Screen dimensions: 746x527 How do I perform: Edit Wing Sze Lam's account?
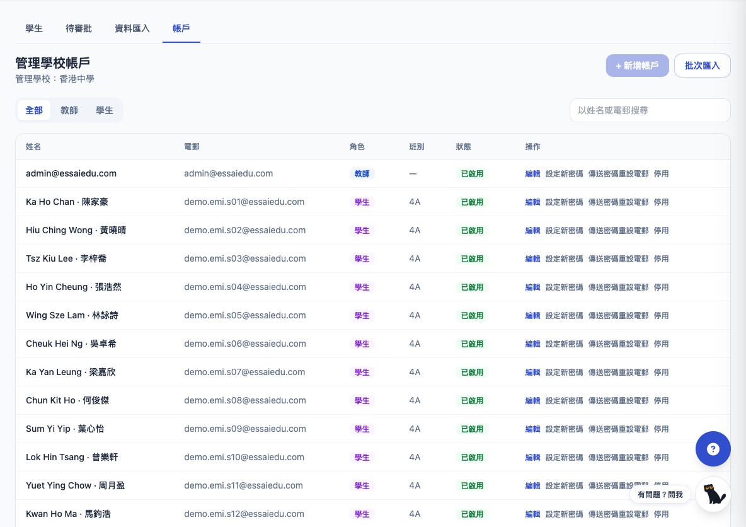532,316
